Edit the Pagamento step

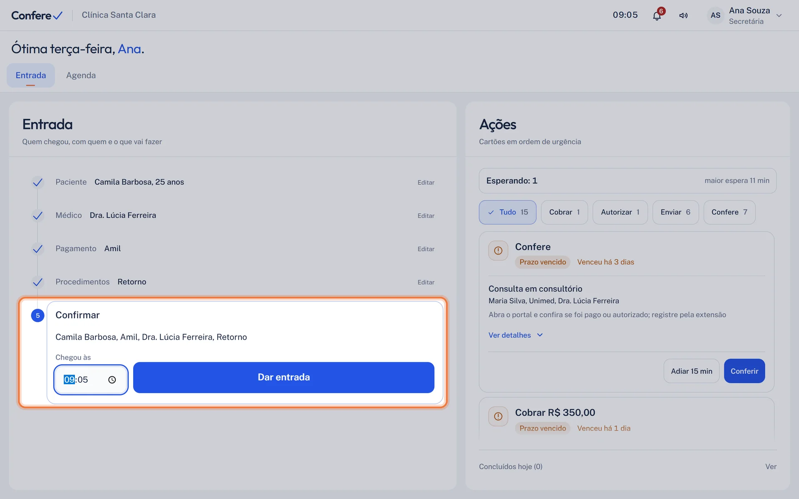point(426,249)
